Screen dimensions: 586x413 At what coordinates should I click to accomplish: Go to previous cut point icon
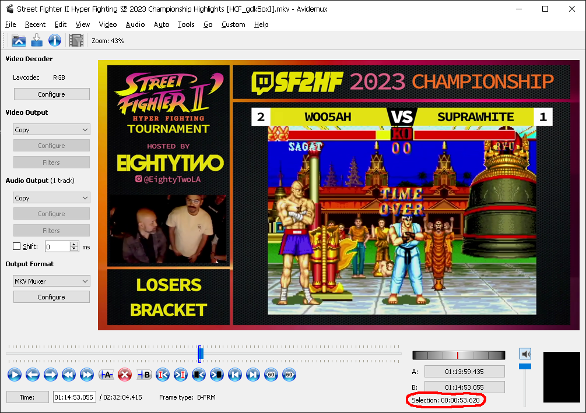163,375
